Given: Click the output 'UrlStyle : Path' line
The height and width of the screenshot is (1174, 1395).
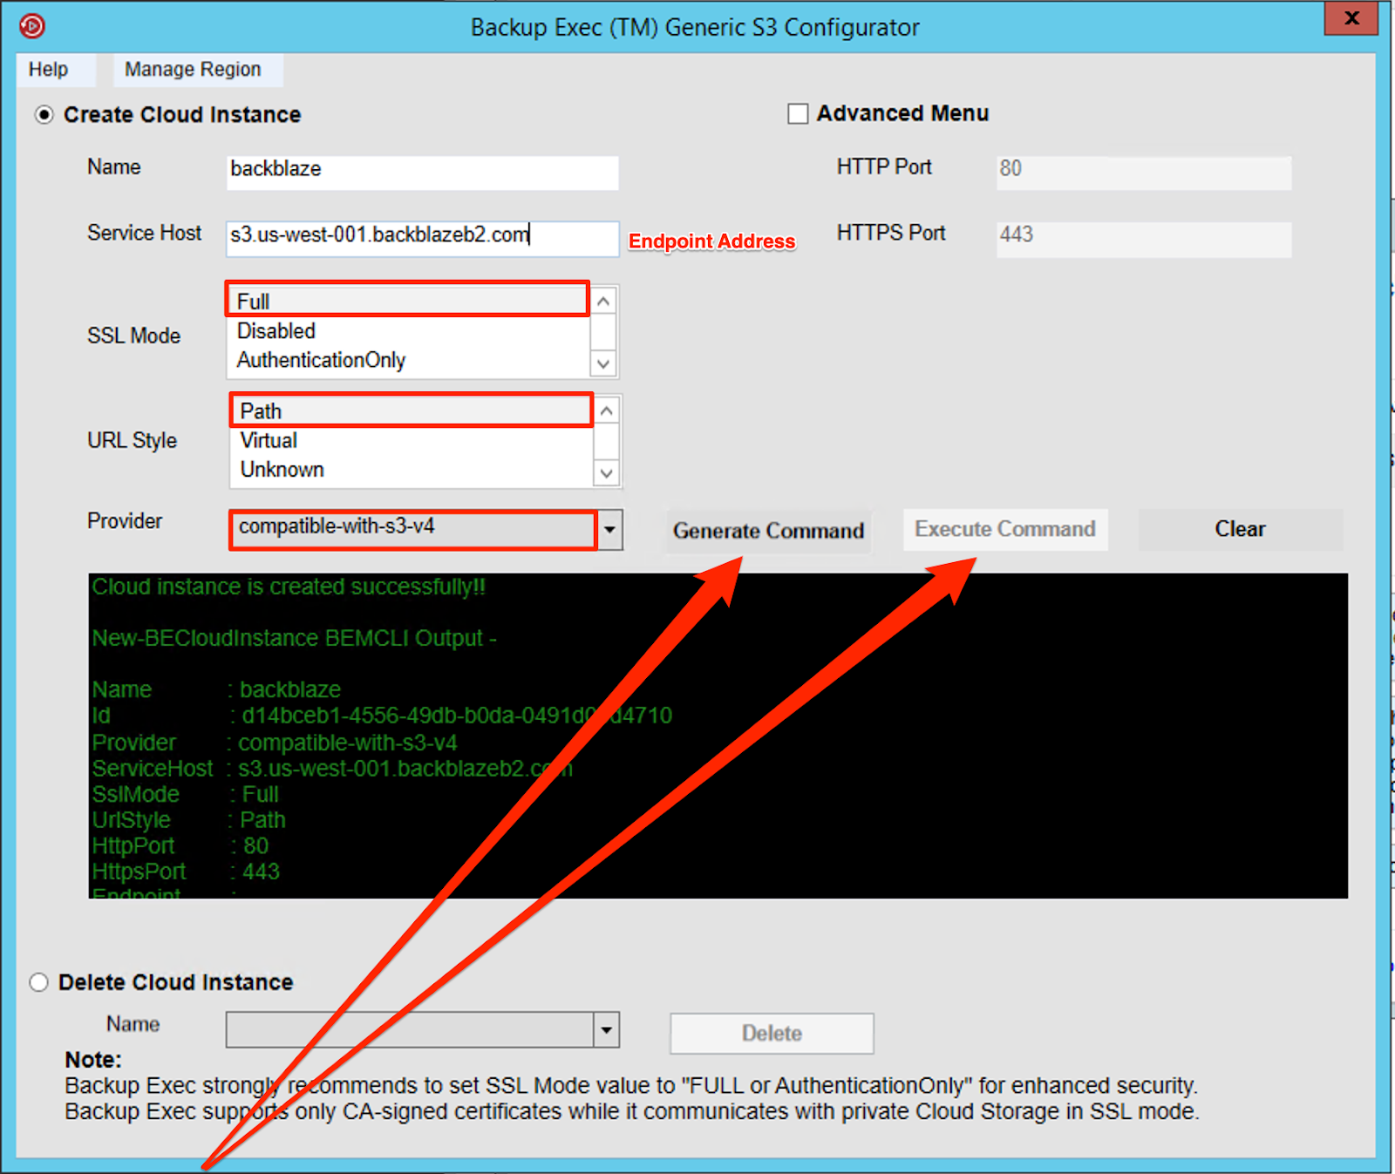Looking at the screenshot, I should coord(189,820).
